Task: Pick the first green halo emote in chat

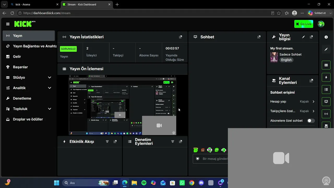Action: click(196, 150)
